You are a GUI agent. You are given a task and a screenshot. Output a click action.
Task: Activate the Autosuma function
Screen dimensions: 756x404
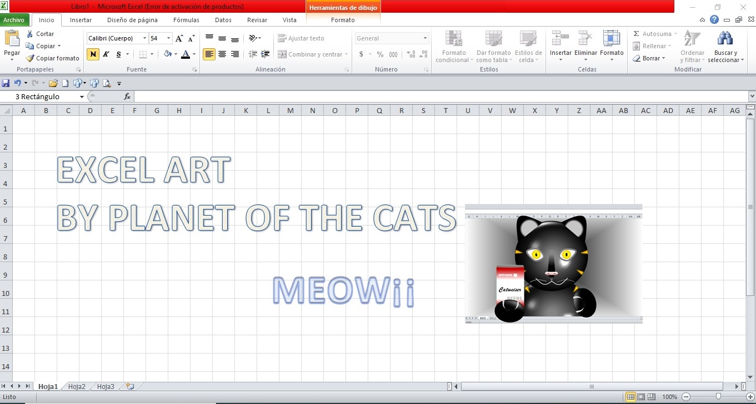pyautogui.click(x=654, y=33)
